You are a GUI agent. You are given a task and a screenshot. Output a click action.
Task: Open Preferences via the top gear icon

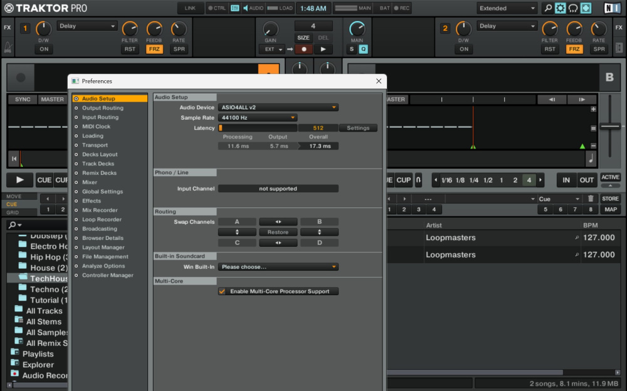click(560, 8)
